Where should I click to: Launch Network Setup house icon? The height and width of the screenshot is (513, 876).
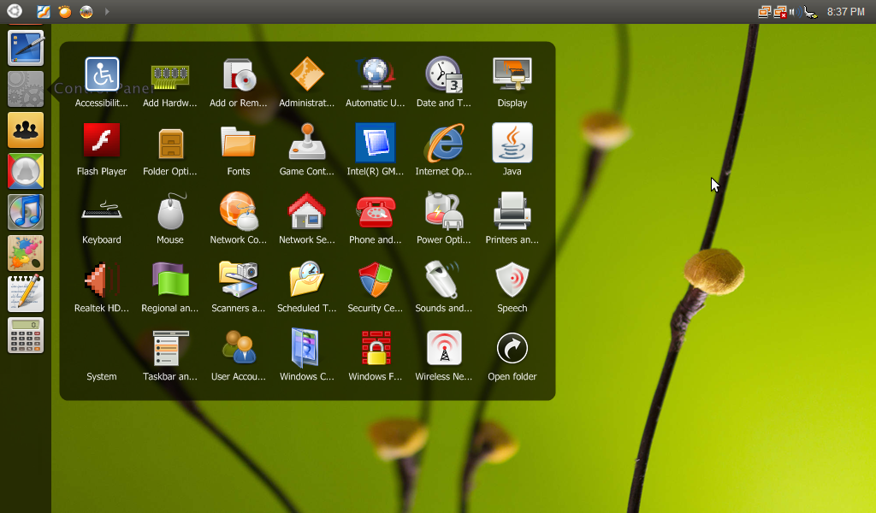click(x=307, y=211)
